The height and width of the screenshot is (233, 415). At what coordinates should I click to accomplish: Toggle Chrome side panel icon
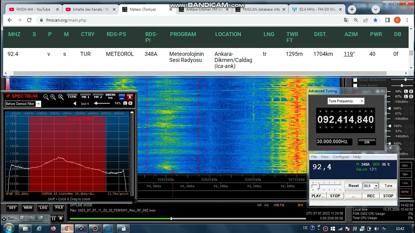(387, 20)
